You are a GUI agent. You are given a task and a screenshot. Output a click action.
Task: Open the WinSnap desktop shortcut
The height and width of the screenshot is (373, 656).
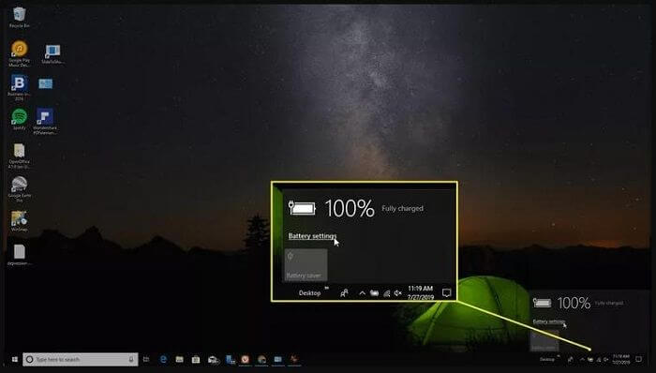coord(20,221)
